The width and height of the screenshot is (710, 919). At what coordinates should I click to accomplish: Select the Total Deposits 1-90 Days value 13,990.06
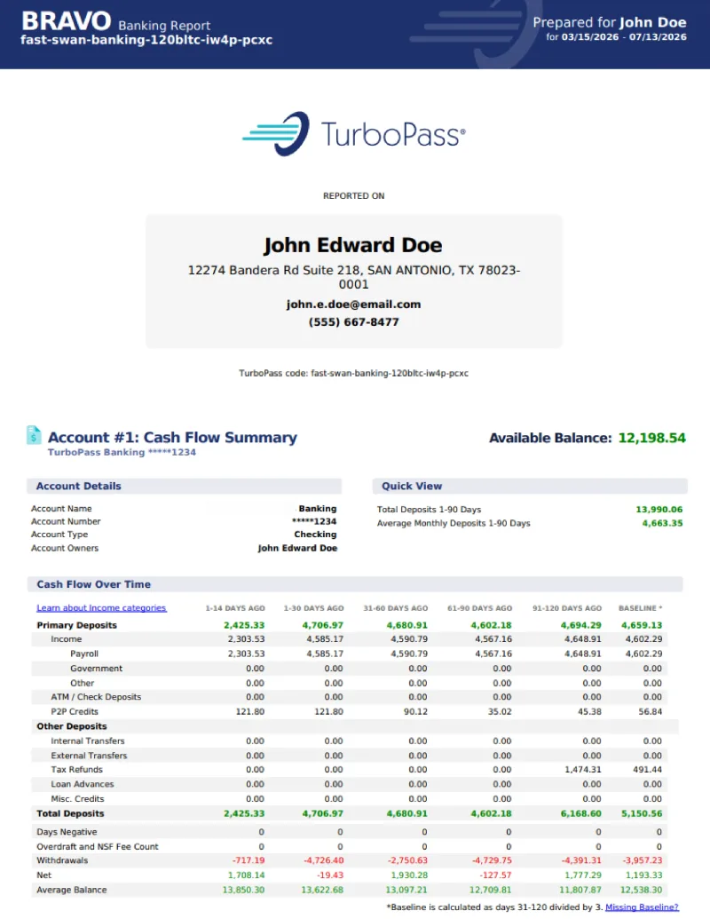(x=659, y=510)
